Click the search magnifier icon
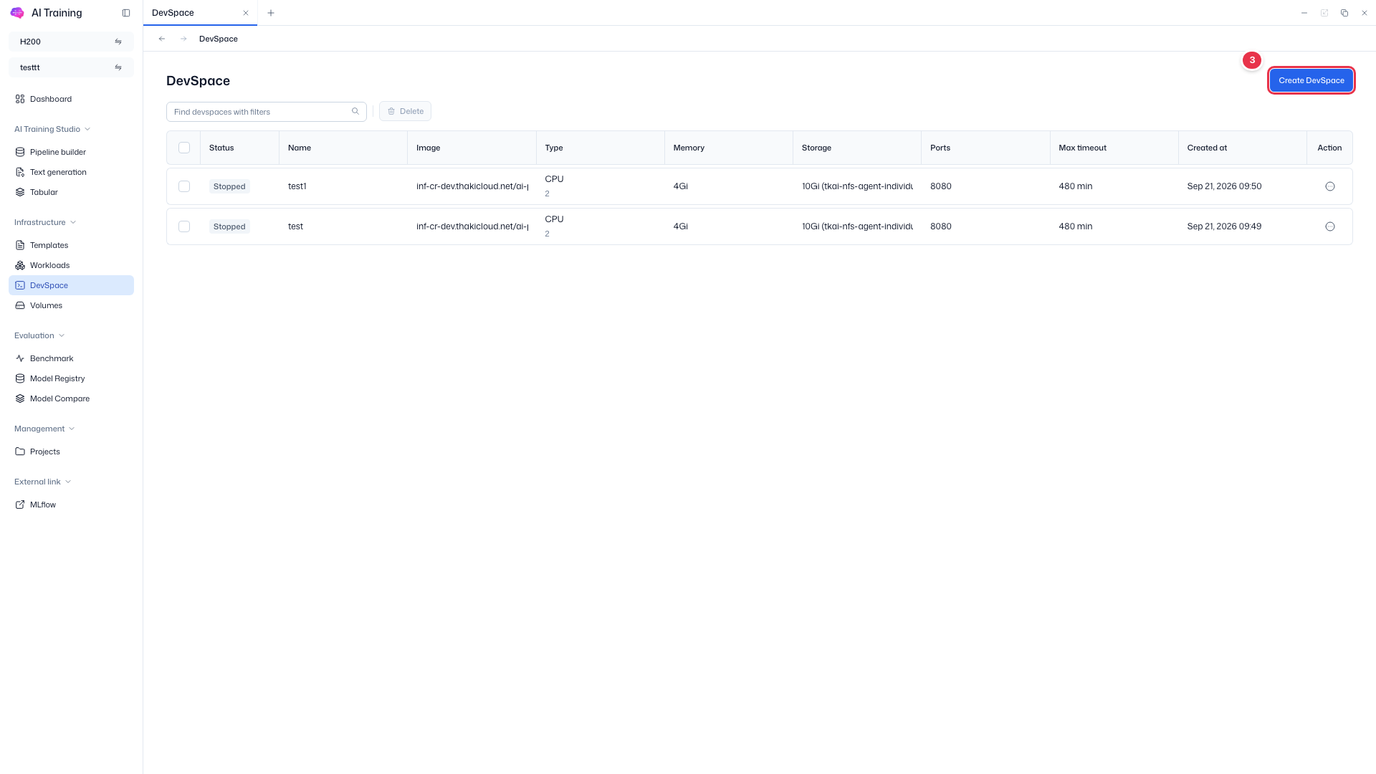Viewport: 1376px width, 774px height. click(355, 111)
